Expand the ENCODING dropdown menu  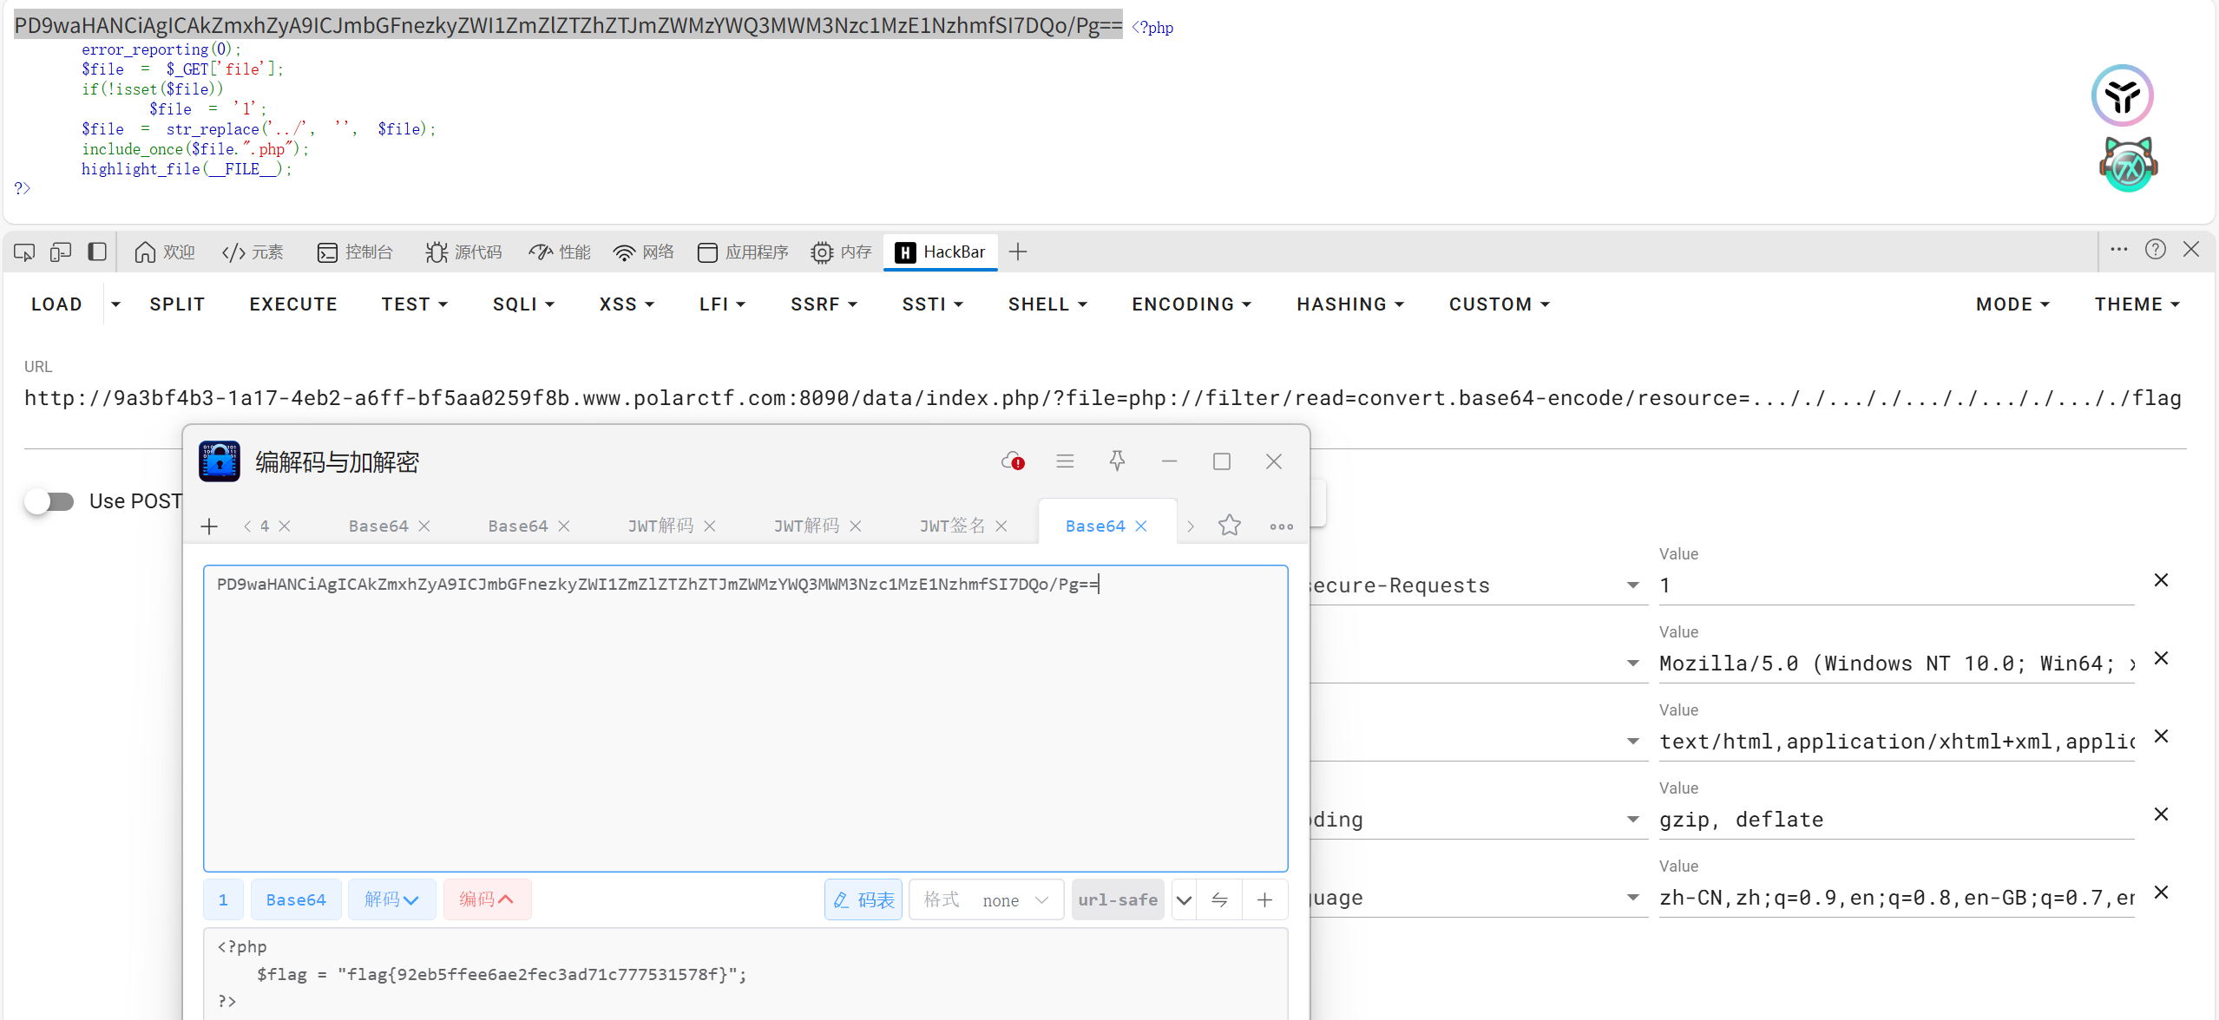coord(1192,304)
